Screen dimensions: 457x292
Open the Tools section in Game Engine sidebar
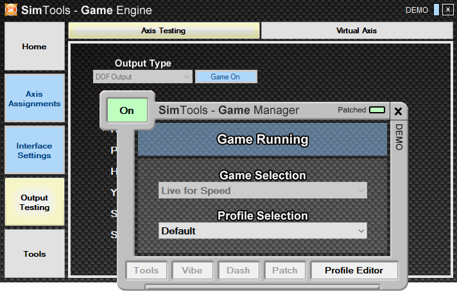click(x=35, y=254)
